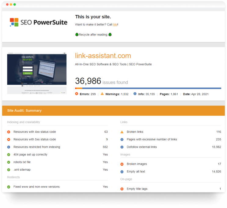Click the 'Indexing and crawlability' section heading

coord(23,122)
